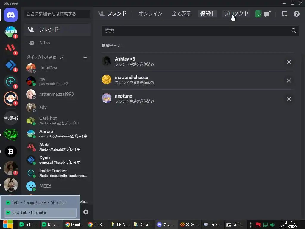
Task: Open Discord home direct messages icon
Action: (11, 15)
